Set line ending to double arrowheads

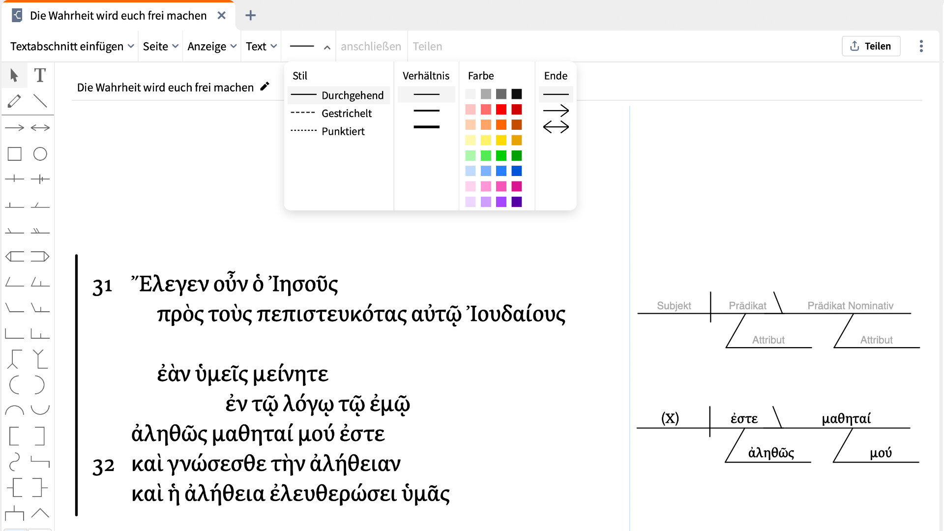[556, 127]
